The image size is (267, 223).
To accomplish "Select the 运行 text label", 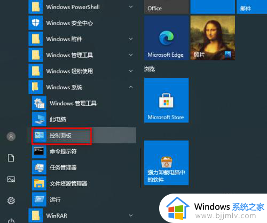I will tap(55, 199).
